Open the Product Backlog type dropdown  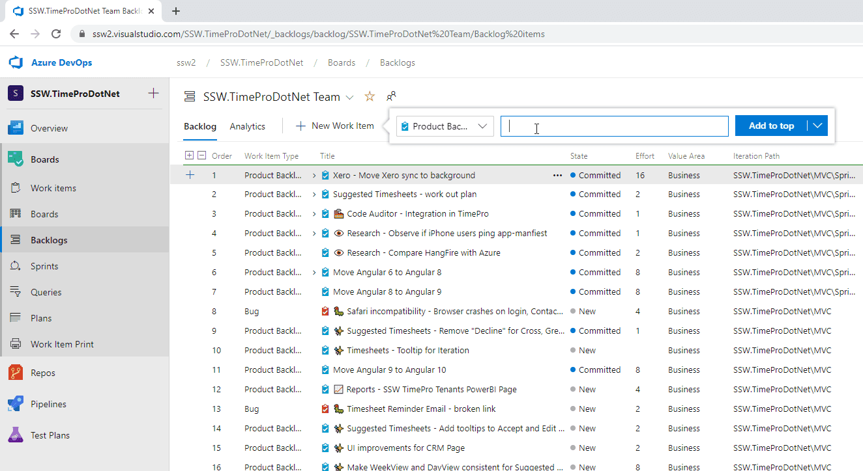pyautogui.click(x=445, y=126)
